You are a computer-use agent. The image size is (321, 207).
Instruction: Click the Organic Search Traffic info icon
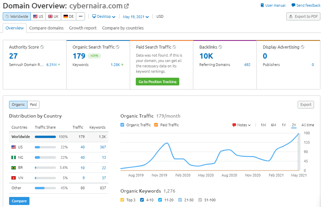point(118,47)
